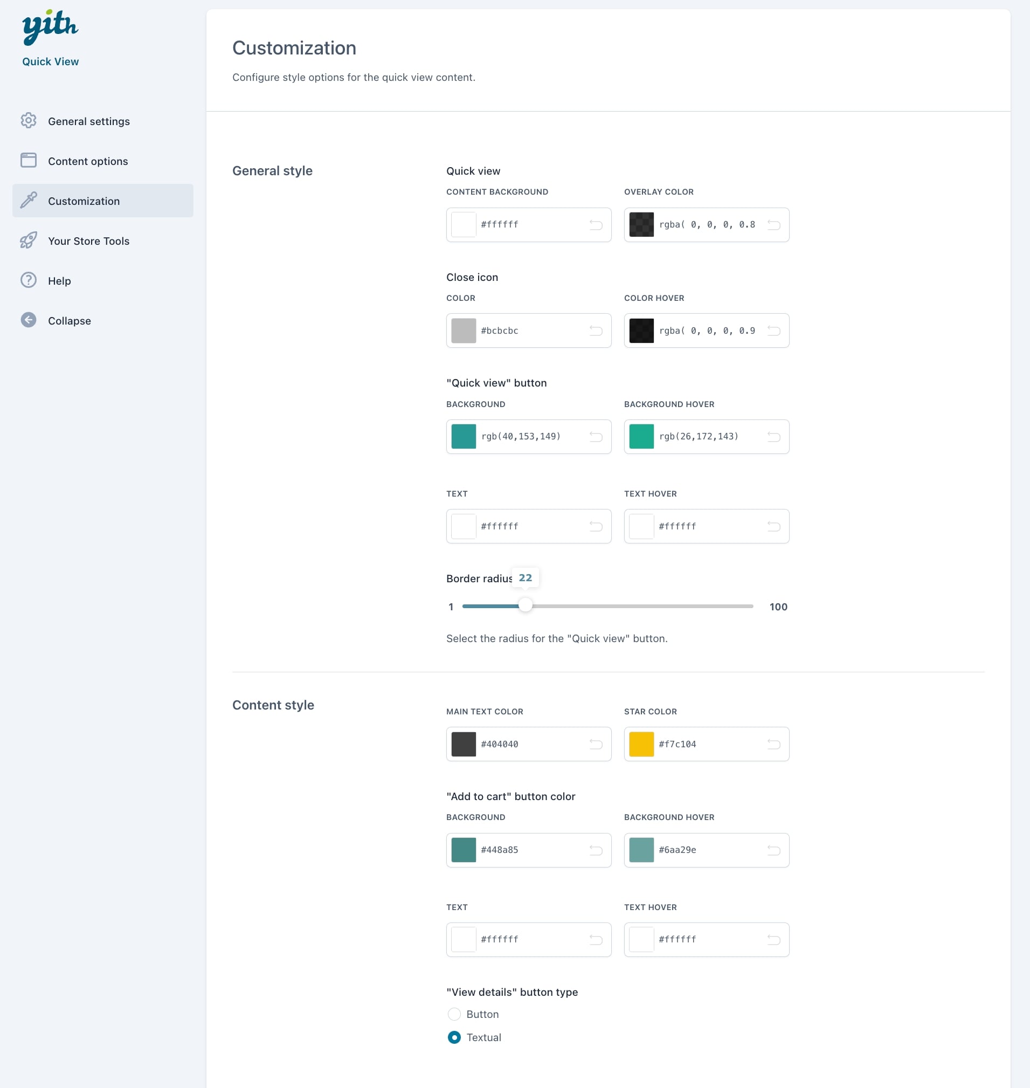1030x1088 pixels.
Task: Click the YITH logo
Action: (50, 26)
